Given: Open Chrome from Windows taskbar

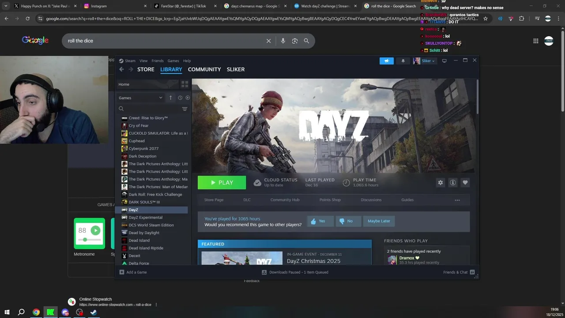Looking at the screenshot, I should pos(36,312).
